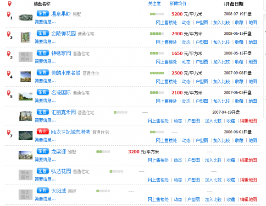Click the red 售完 badge beside 瓯龙世纪城东港湾
Viewport: 266px width, 206px height.
click(x=43, y=132)
